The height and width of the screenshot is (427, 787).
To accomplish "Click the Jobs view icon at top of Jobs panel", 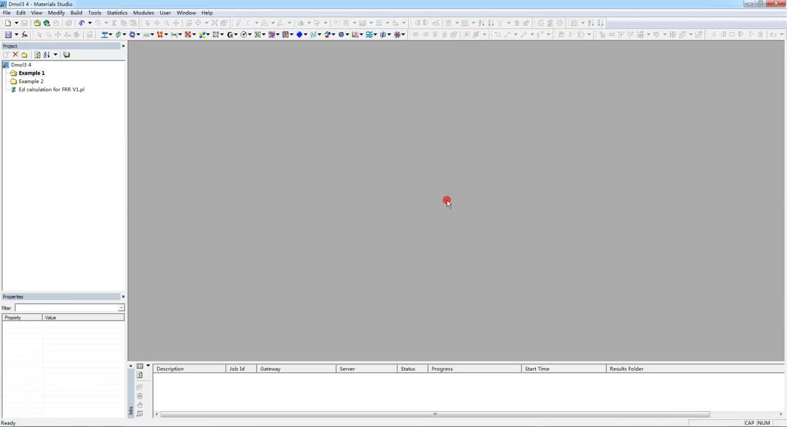I will pos(140,366).
